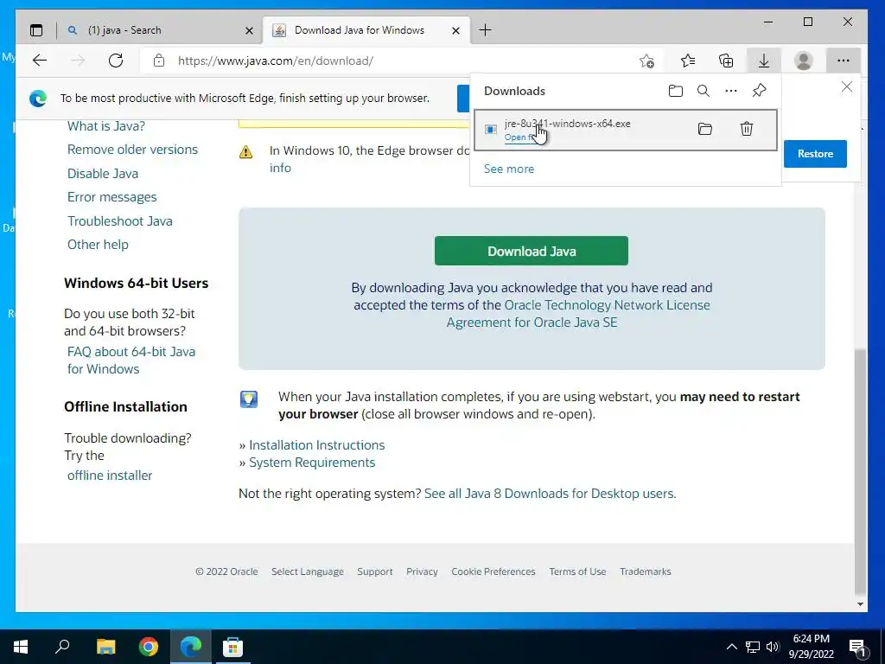This screenshot has height=664, width=885.
Task: Open Other help link
Action: click(98, 245)
